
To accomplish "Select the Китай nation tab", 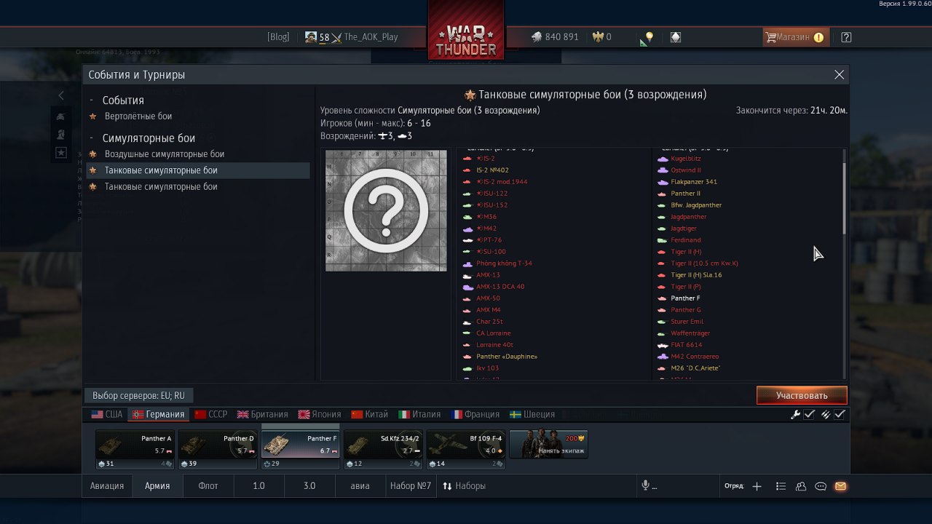I will (x=370, y=415).
